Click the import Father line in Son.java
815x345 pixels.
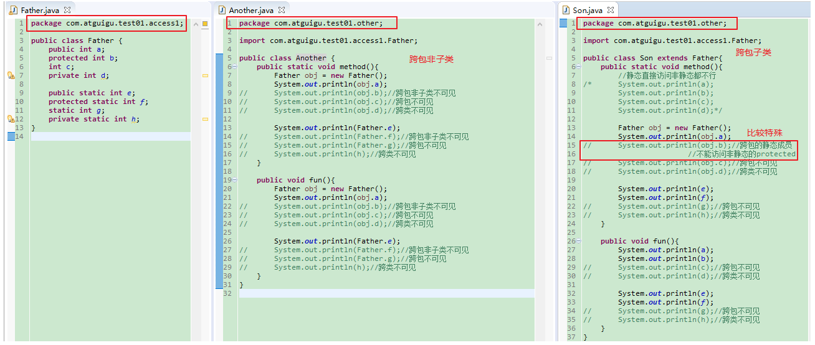[x=672, y=40]
